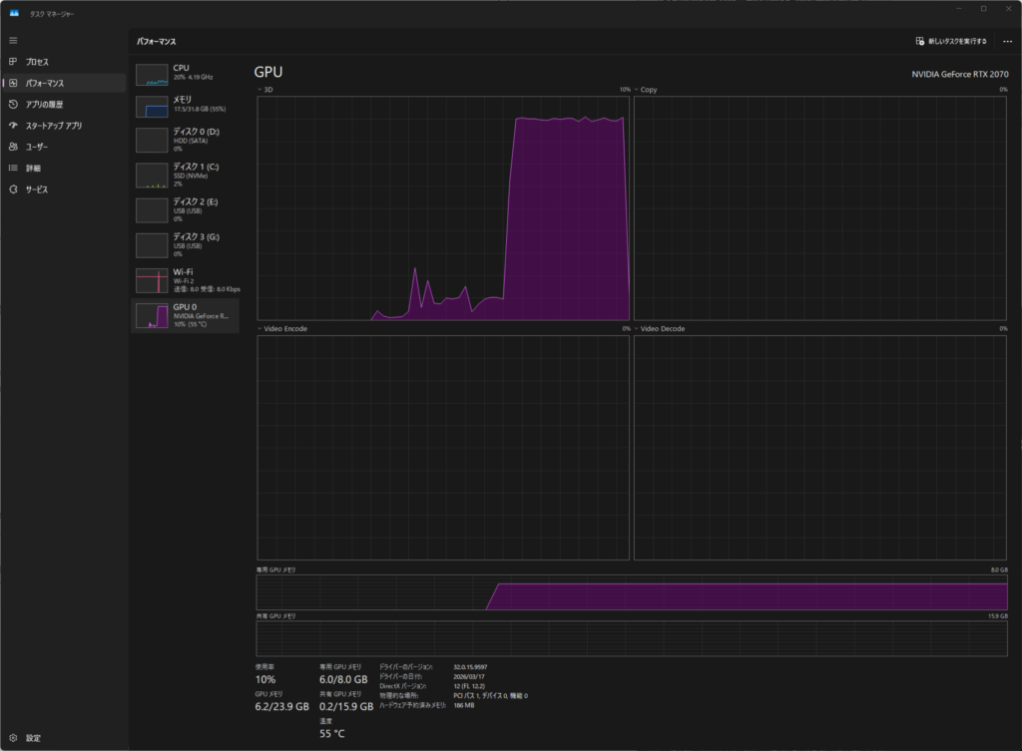Open the プロセス page icon
The image size is (1022, 751).
tap(13, 62)
